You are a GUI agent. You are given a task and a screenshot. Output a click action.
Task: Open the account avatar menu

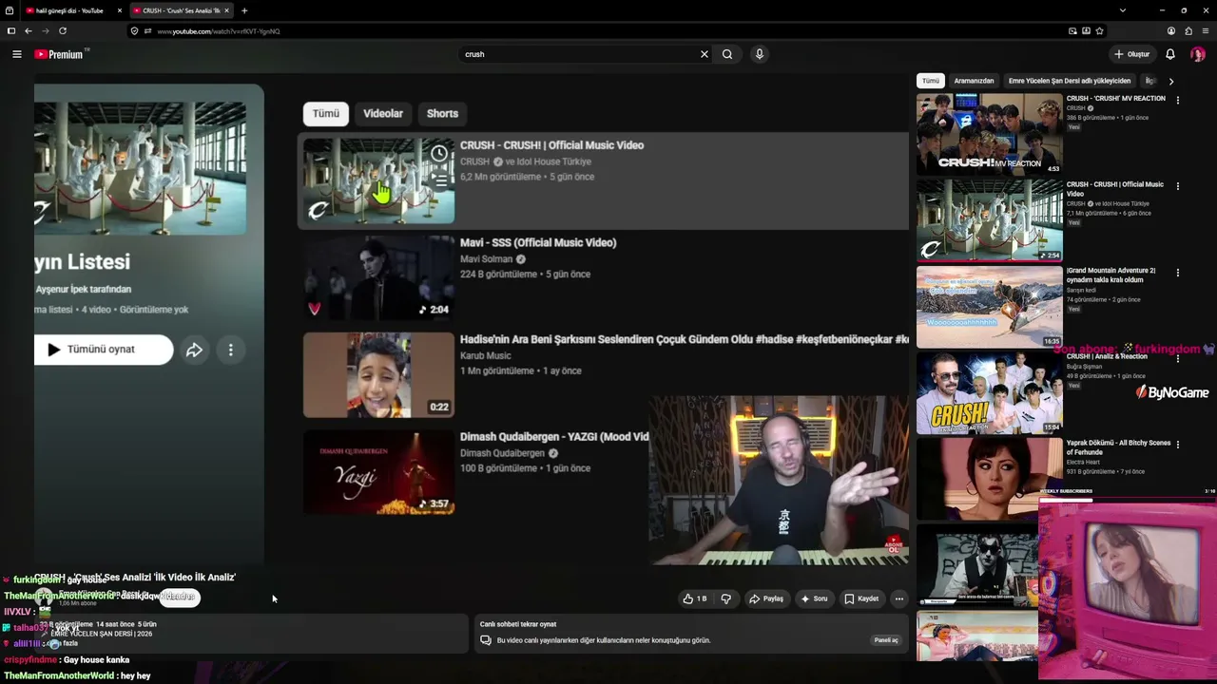point(1197,54)
